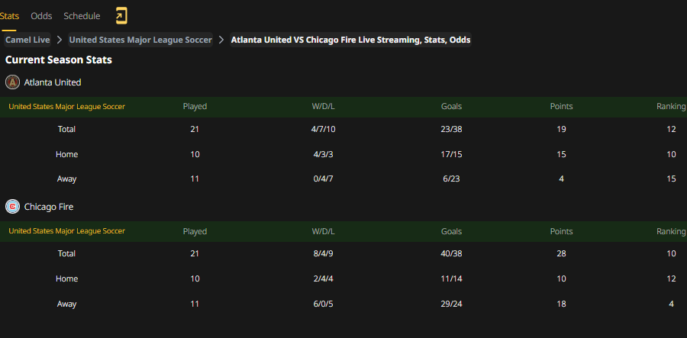
Task: Click the Chicago Fire team name
Action: 49,207
